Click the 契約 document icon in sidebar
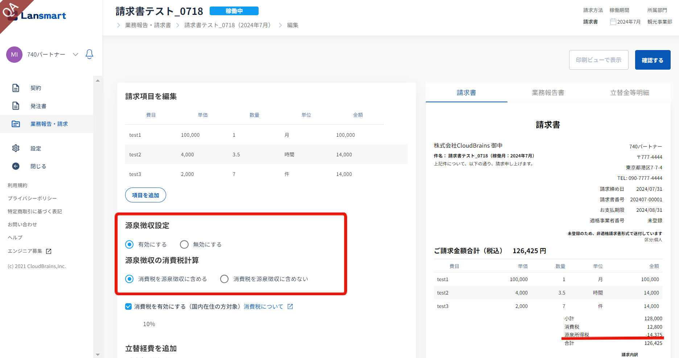Image resolution: width=679 pixels, height=358 pixels. coord(16,88)
